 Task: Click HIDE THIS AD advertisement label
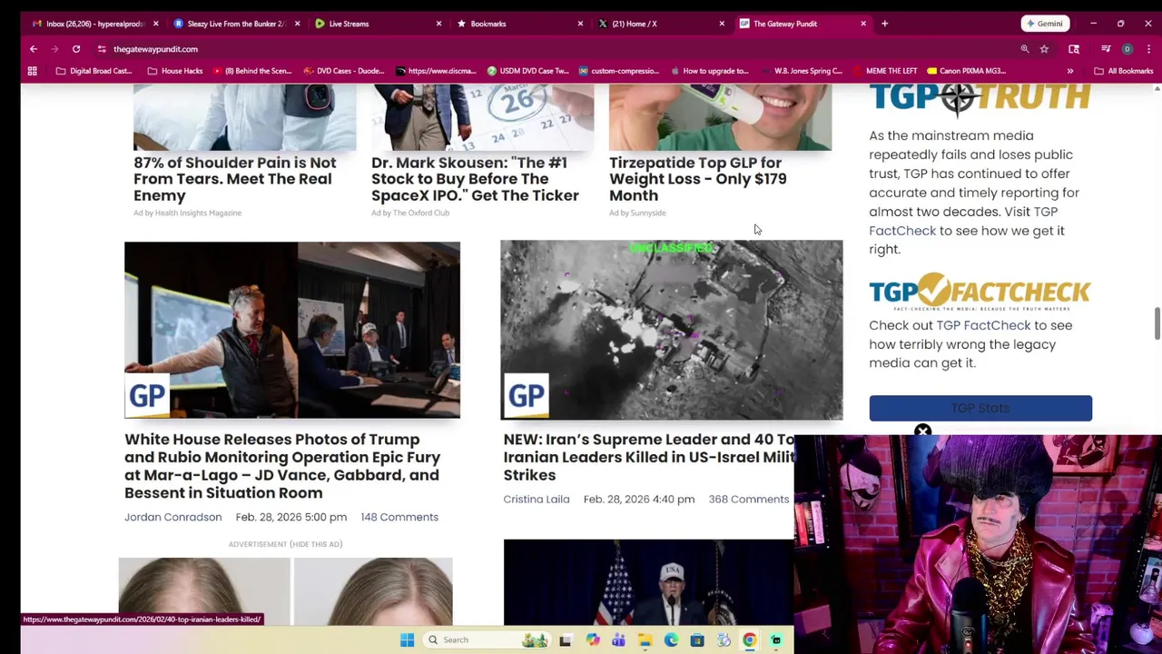click(314, 544)
